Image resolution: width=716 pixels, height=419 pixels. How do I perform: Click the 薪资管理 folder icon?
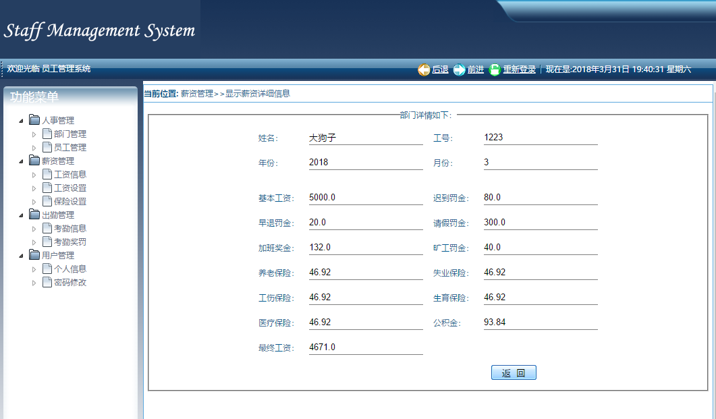tap(34, 160)
